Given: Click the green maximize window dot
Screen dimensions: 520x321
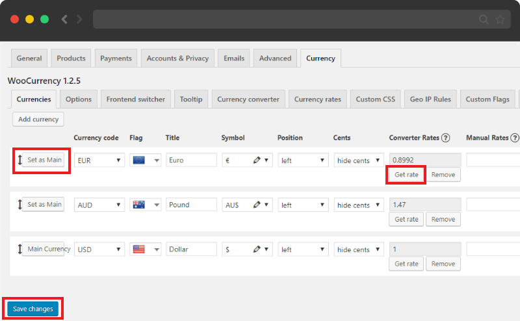Looking at the screenshot, I should [44, 19].
